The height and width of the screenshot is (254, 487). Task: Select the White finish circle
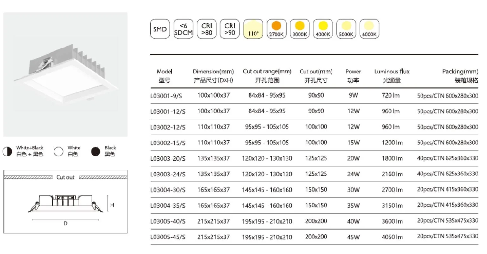[59, 151]
